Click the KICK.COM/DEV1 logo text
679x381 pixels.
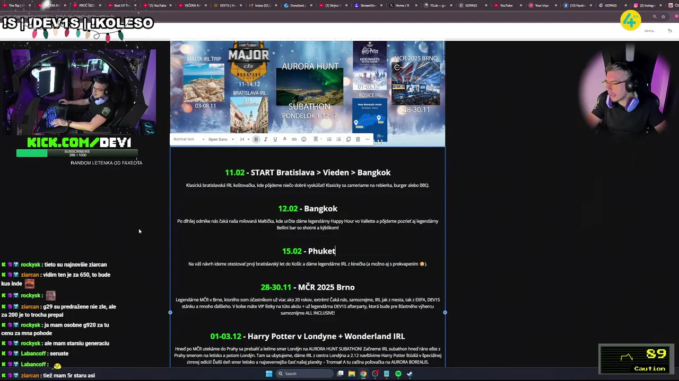pos(79,142)
